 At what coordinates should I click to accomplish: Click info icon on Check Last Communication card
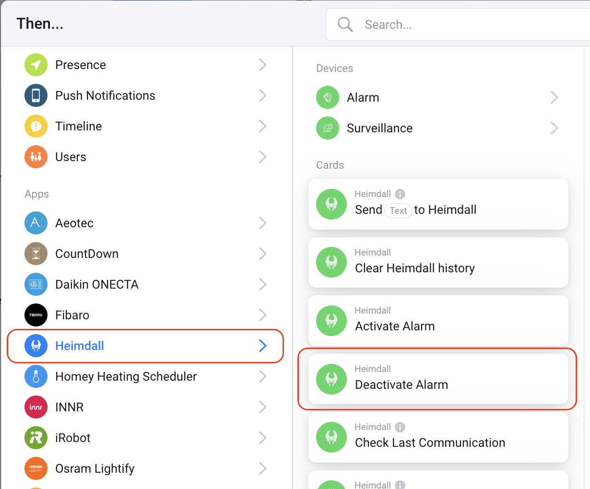(400, 427)
